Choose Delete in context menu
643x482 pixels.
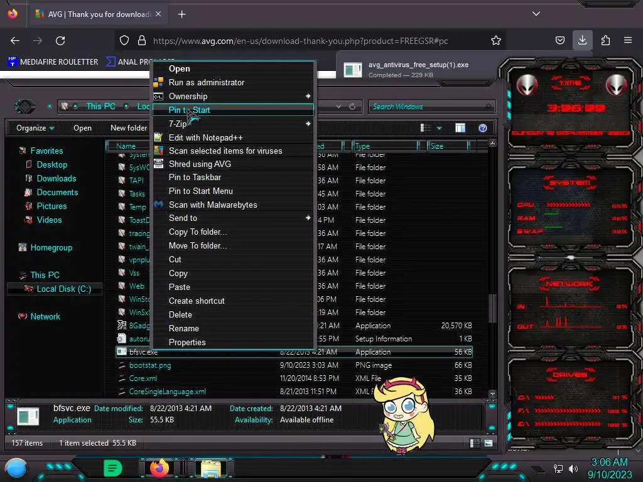233,315
